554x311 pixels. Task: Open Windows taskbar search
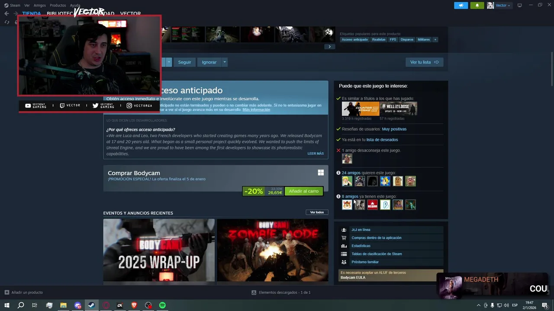coord(20,305)
